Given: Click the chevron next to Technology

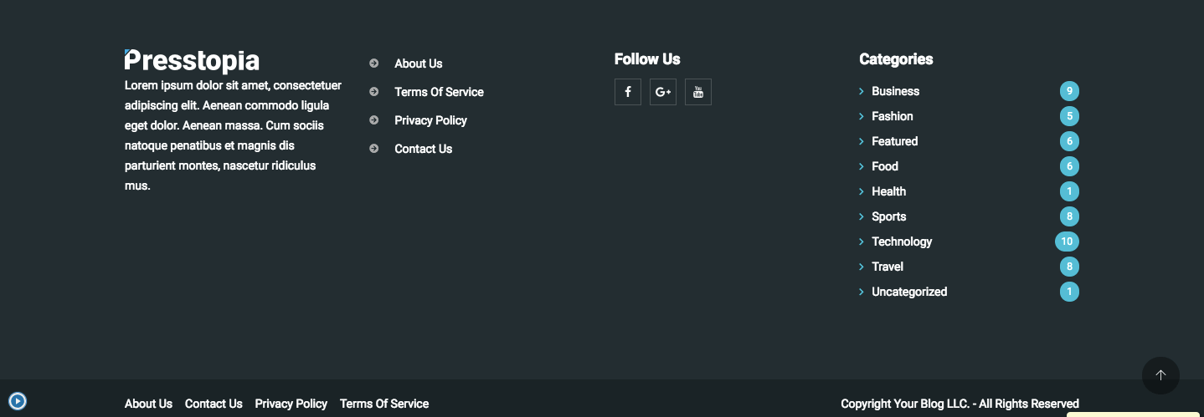Looking at the screenshot, I should tap(861, 242).
